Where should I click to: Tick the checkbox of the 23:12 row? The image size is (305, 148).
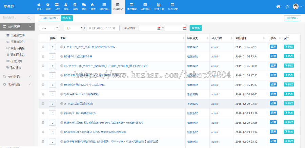[43, 142]
